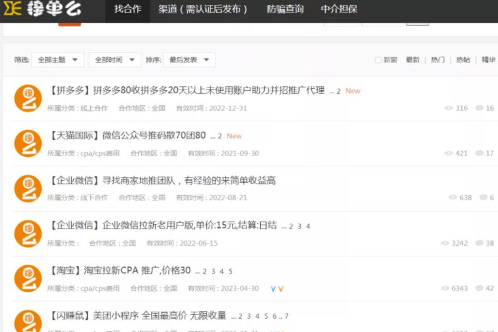The height and width of the screenshot is (332, 498).
Task: Click the avatar beside the 天猫国际 post
Action: [28, 144]
